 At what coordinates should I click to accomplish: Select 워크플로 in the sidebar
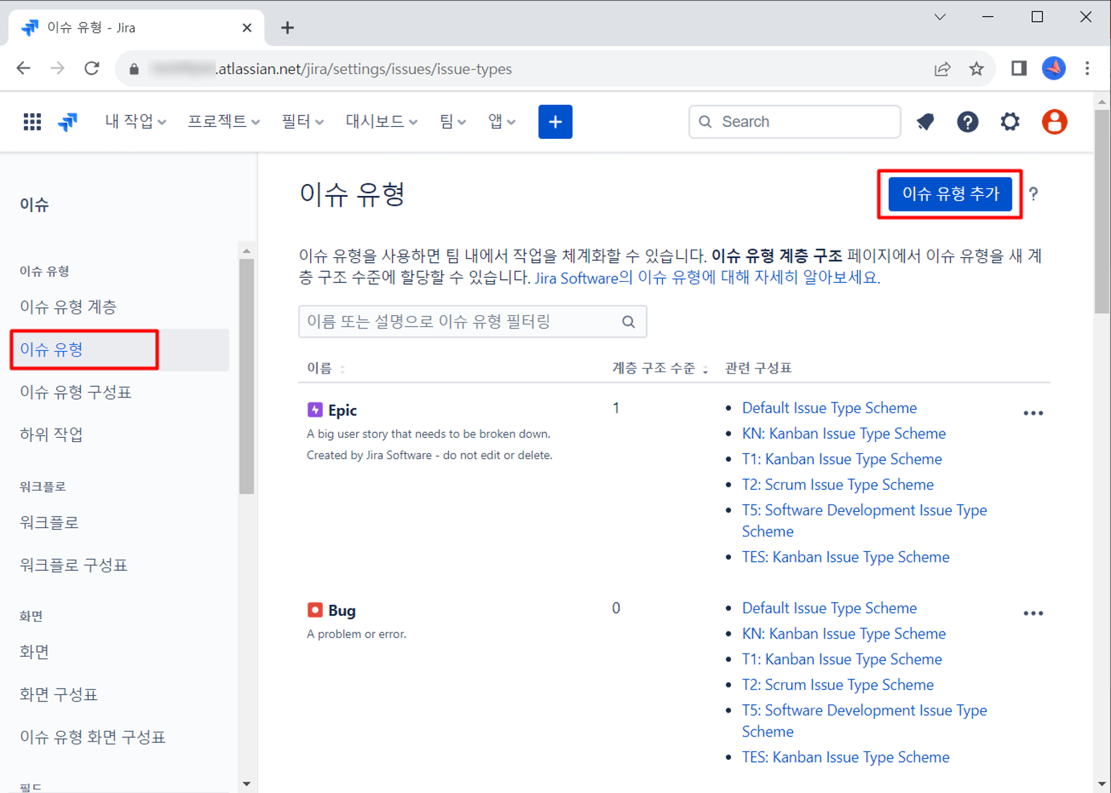pos(49,522)
